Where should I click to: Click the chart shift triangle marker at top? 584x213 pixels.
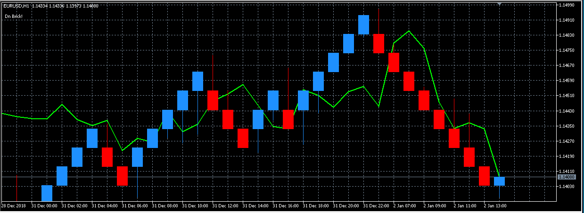499,4
